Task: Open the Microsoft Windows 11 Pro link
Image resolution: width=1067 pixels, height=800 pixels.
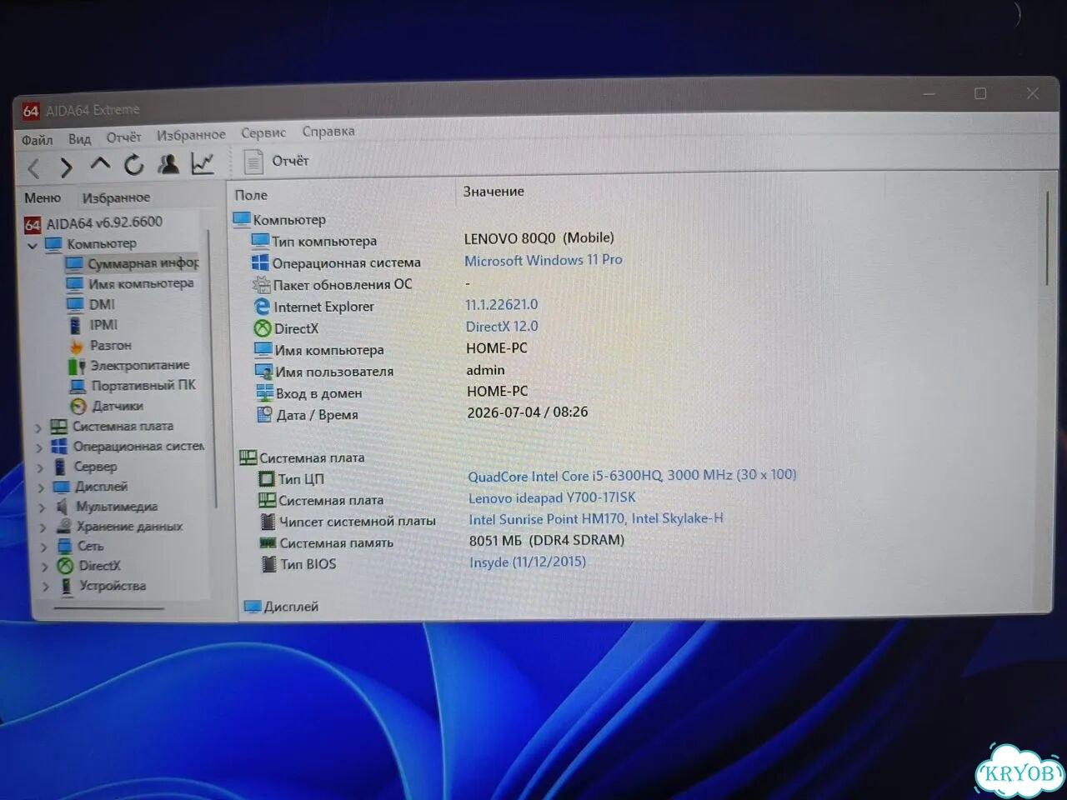Action: (543, 260)
